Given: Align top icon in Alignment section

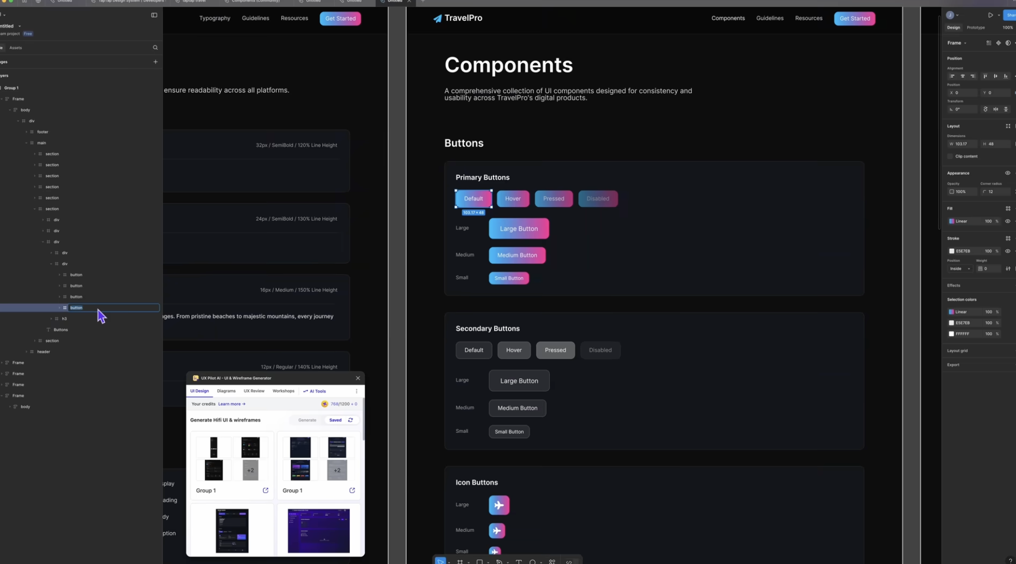Looking at the screenshot, I should click(x=985, y=76).
